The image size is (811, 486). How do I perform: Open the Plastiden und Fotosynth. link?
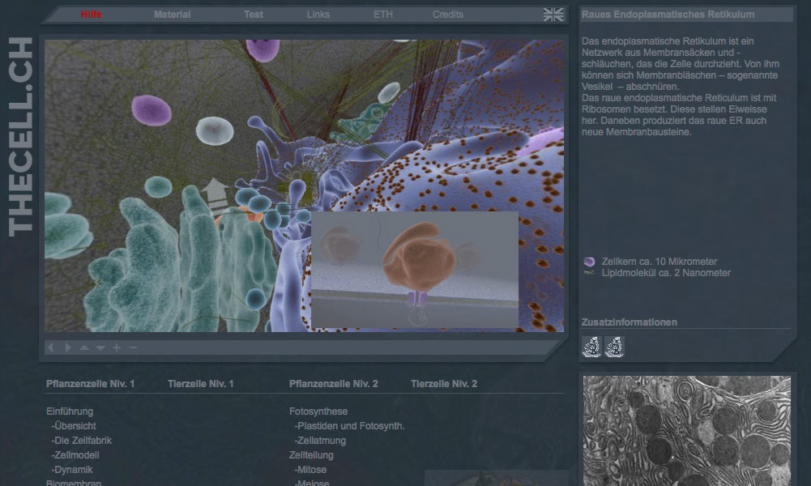[x=350, y=426]
